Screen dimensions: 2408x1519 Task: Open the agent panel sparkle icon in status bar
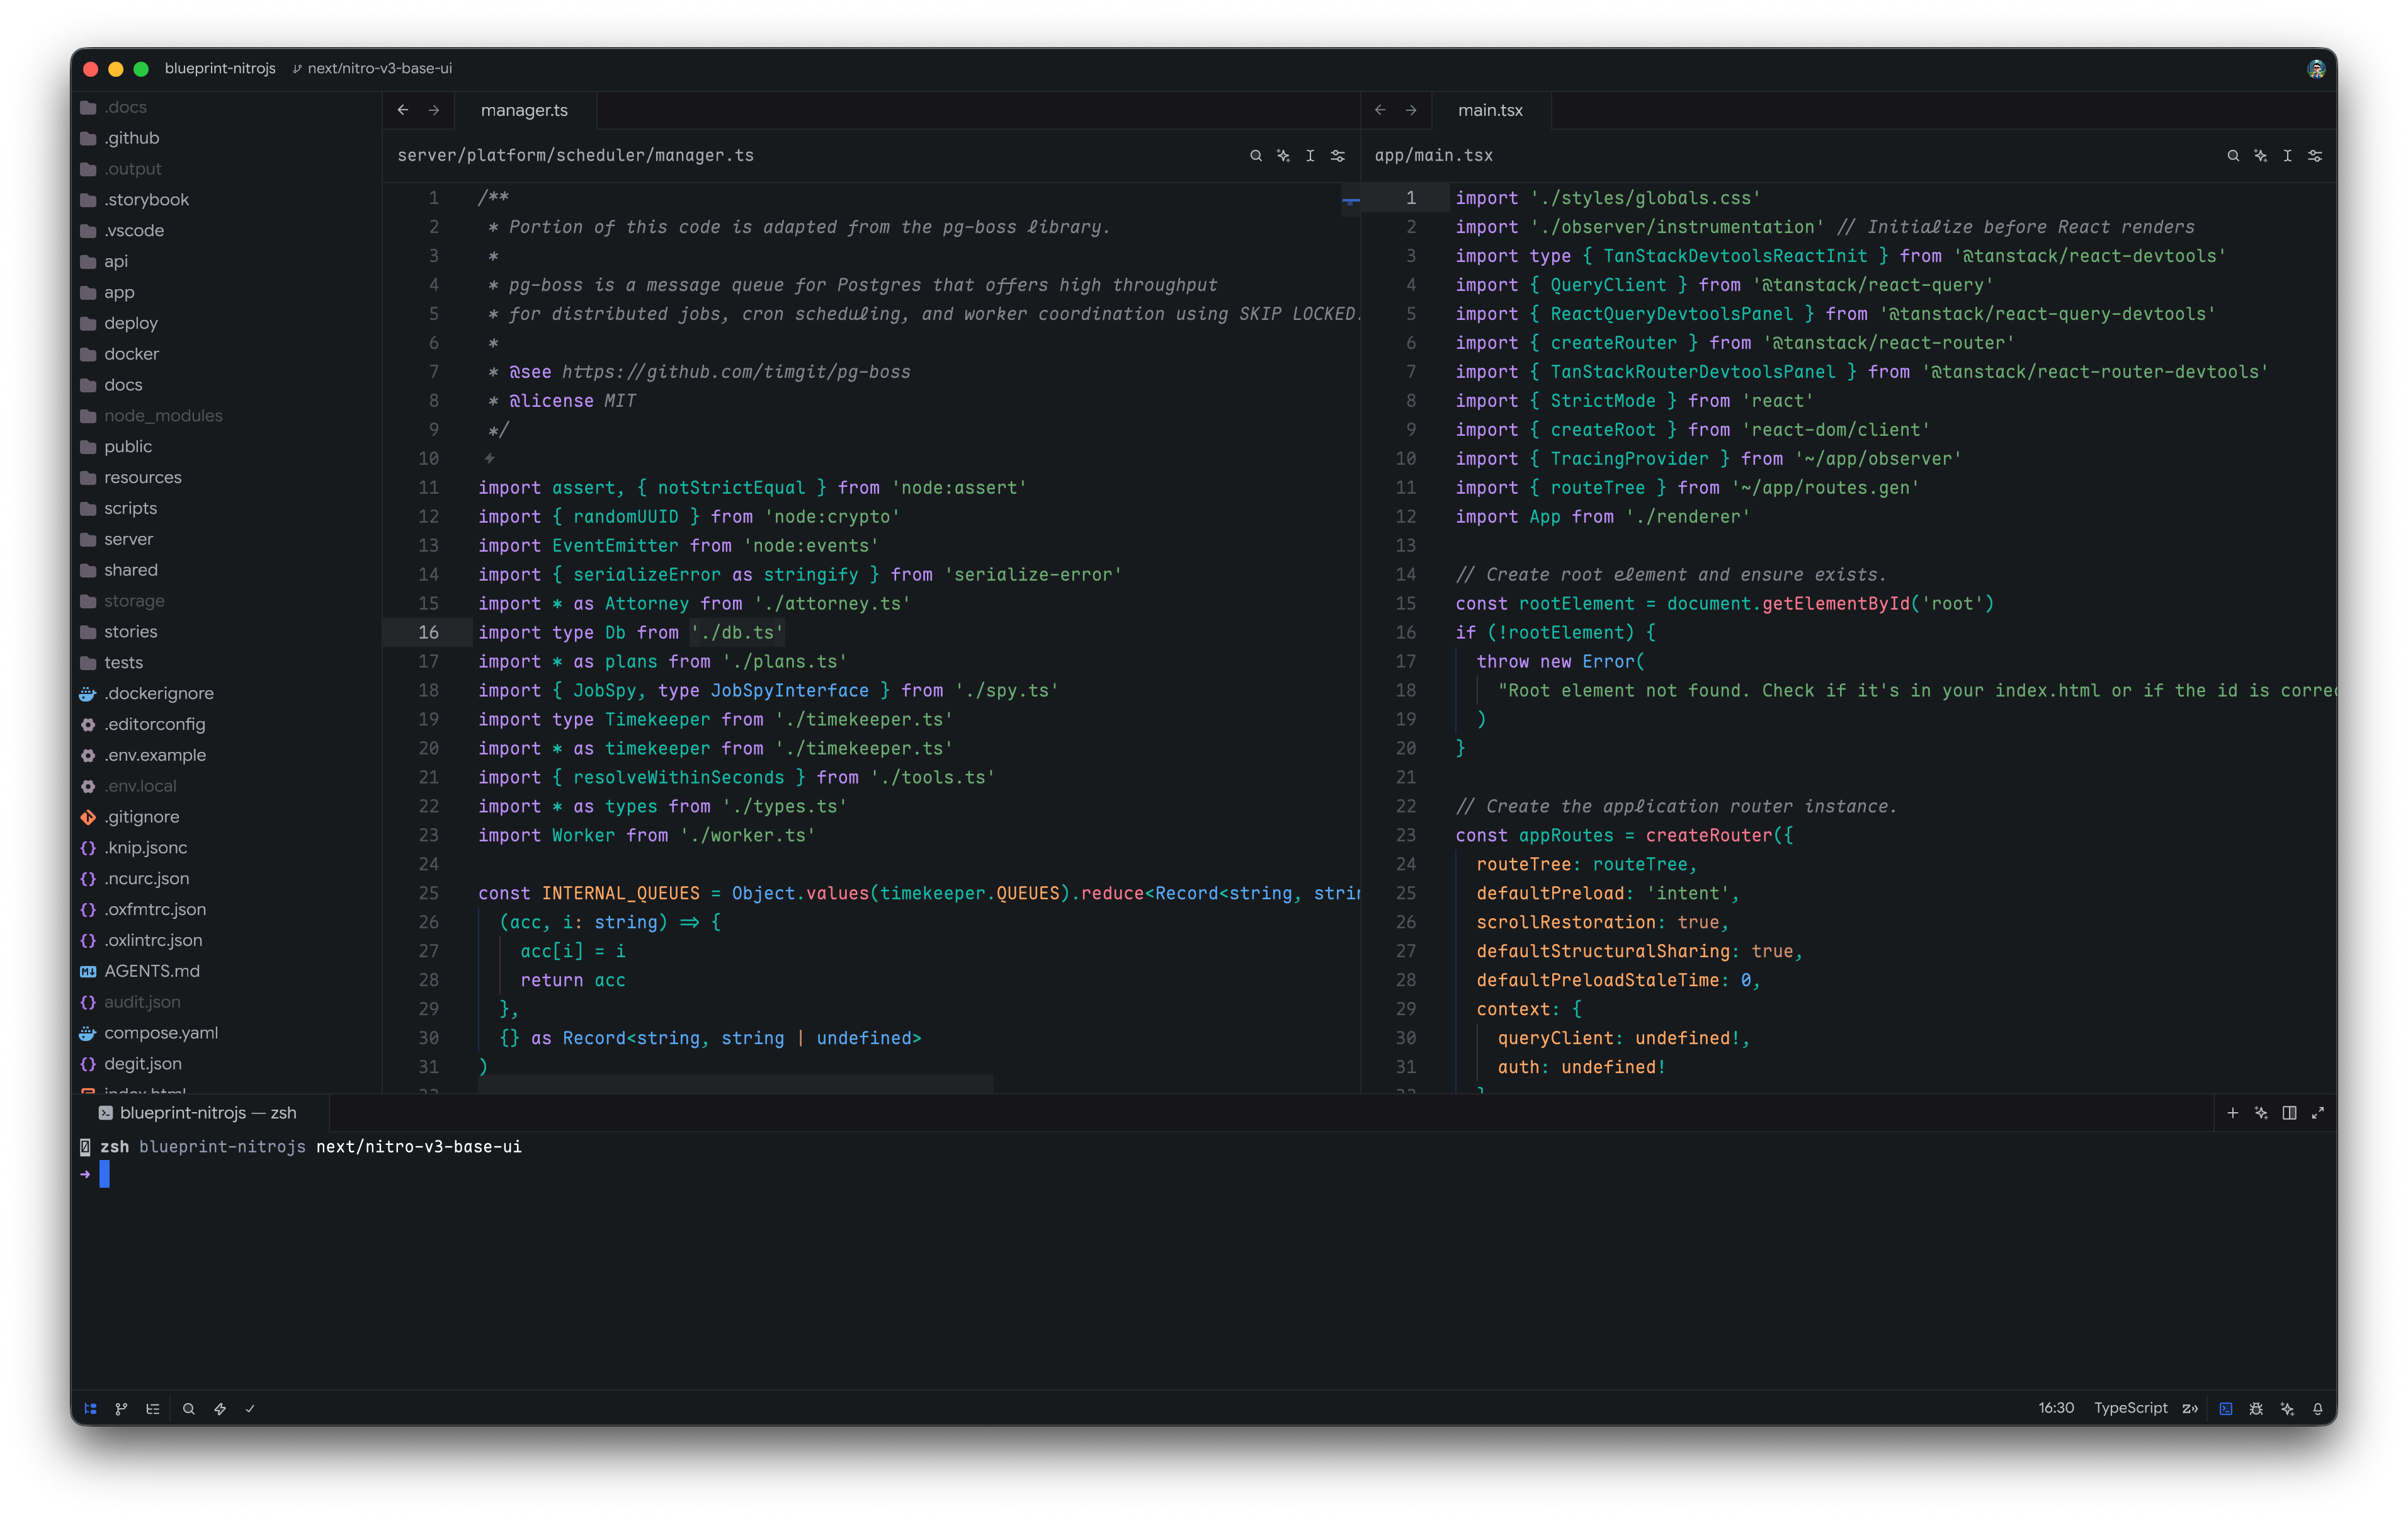2287,1408
